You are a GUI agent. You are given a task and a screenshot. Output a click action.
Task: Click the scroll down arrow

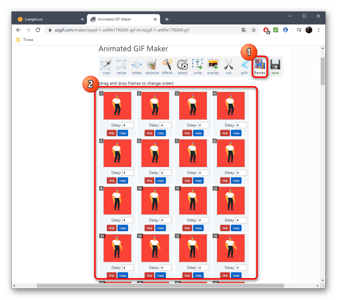[x=322, y=280]
